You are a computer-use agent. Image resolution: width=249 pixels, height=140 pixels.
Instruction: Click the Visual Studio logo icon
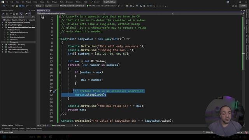coord(3,2)
